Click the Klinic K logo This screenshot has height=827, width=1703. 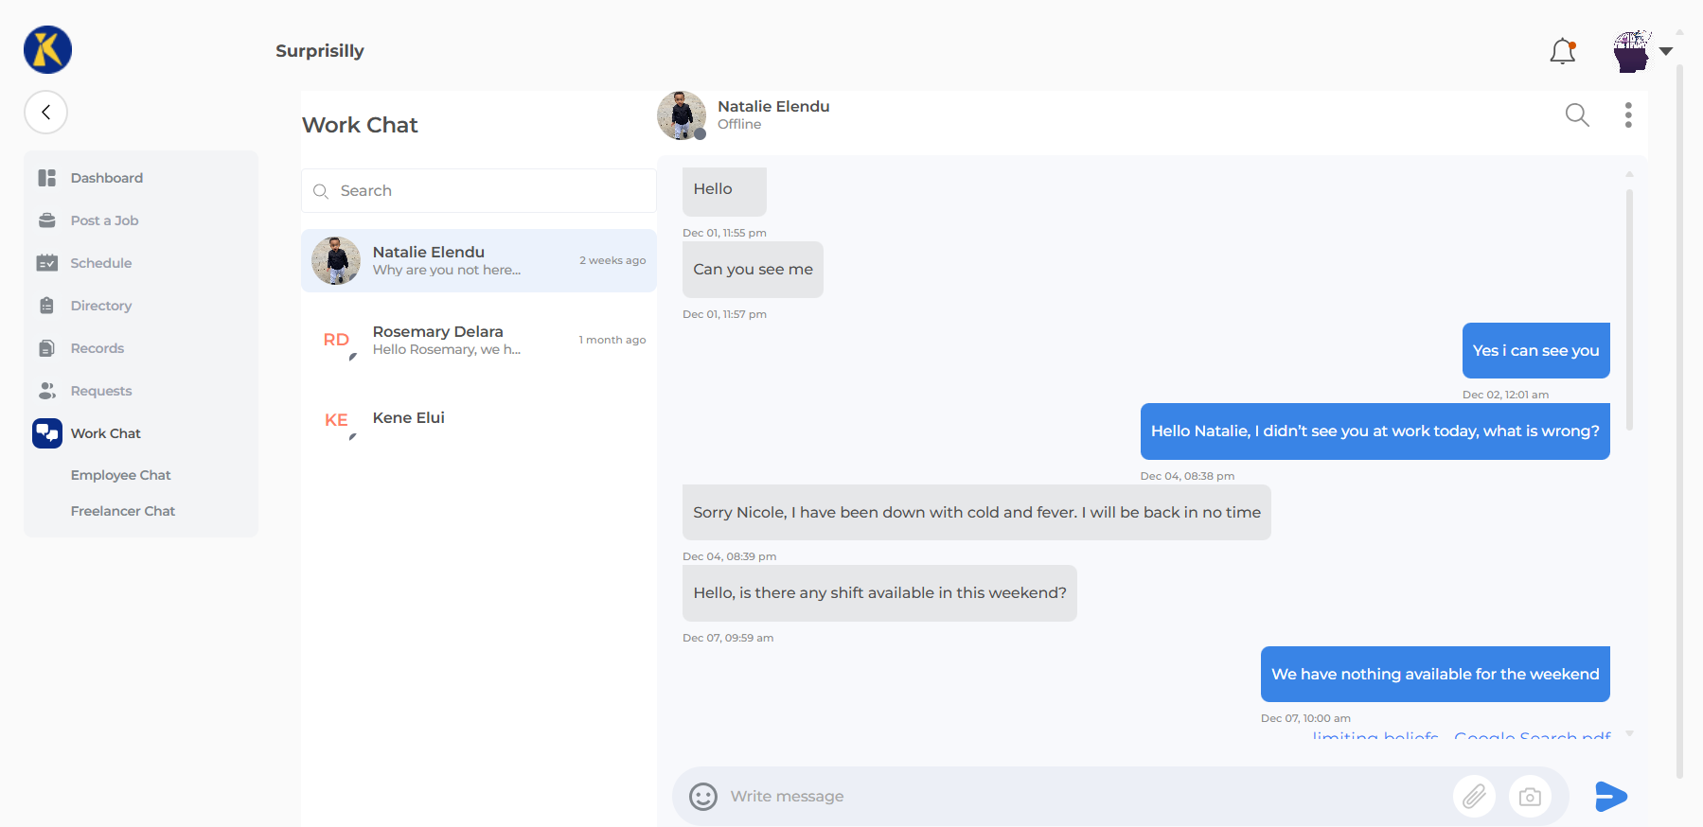[47, 50]
